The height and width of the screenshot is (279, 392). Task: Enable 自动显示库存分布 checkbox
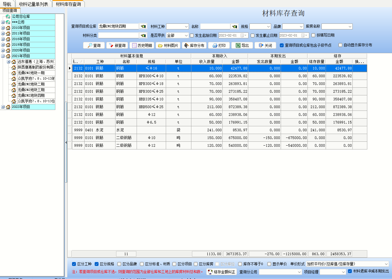tap(341, 45)
